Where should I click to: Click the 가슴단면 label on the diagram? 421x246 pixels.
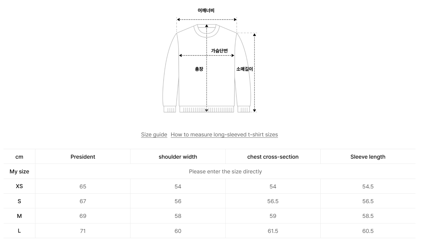[219, 51]
